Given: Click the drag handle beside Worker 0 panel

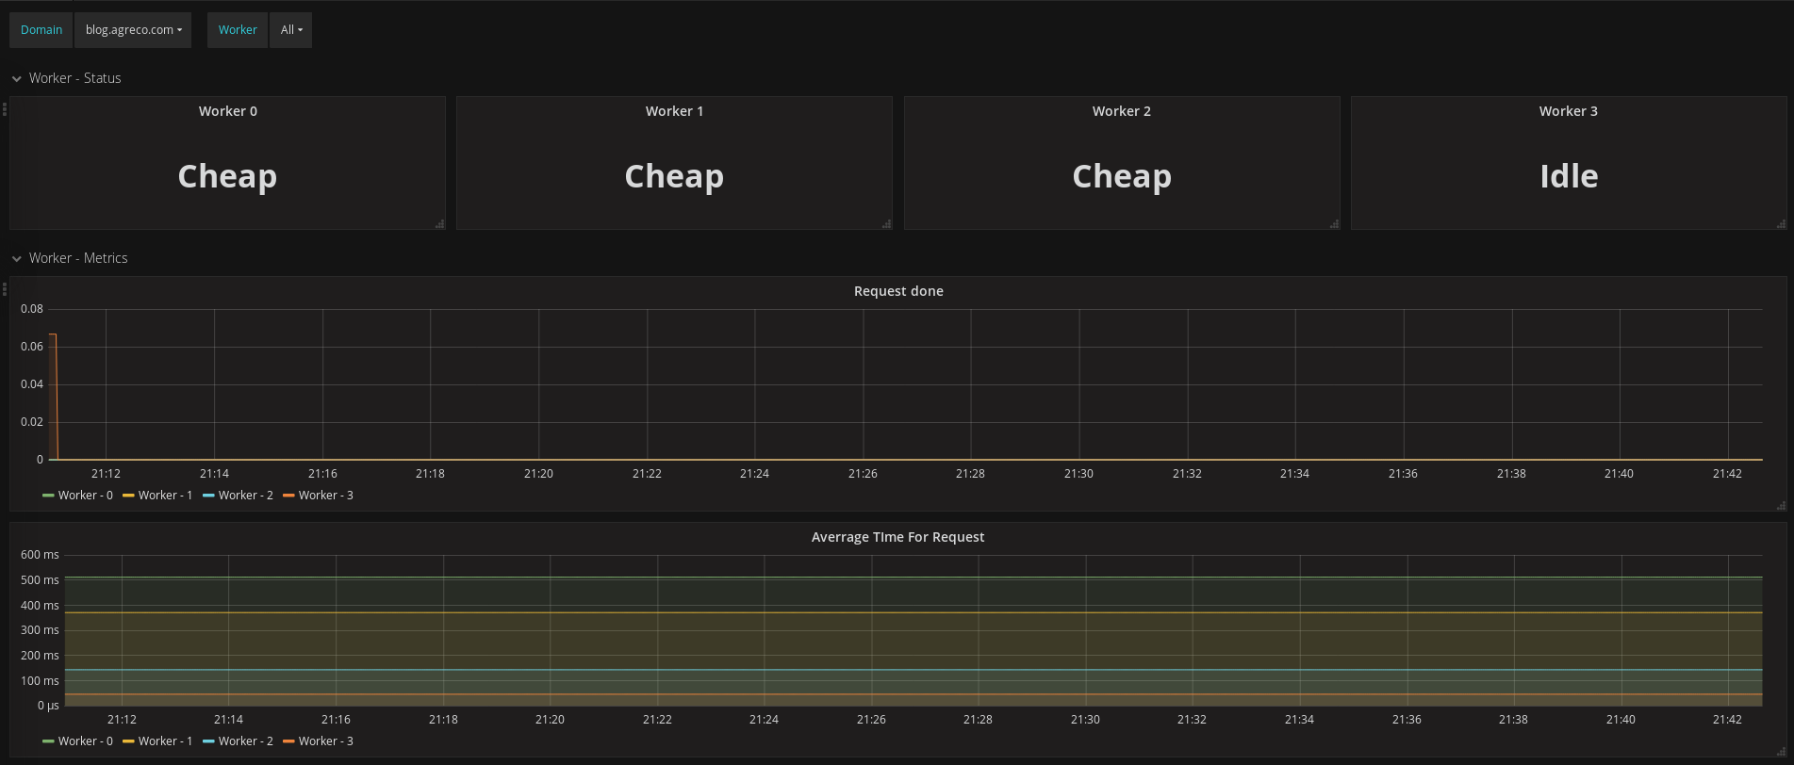Looking at the screenshot, I should 5,109.
